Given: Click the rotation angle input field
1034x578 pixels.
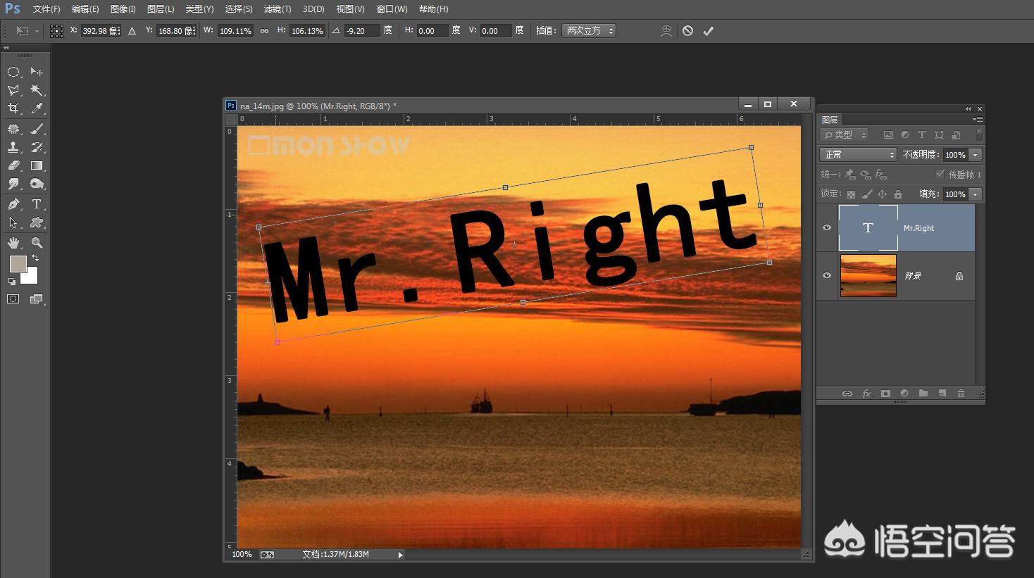Looking at the screenshot, I should point(361,31).
